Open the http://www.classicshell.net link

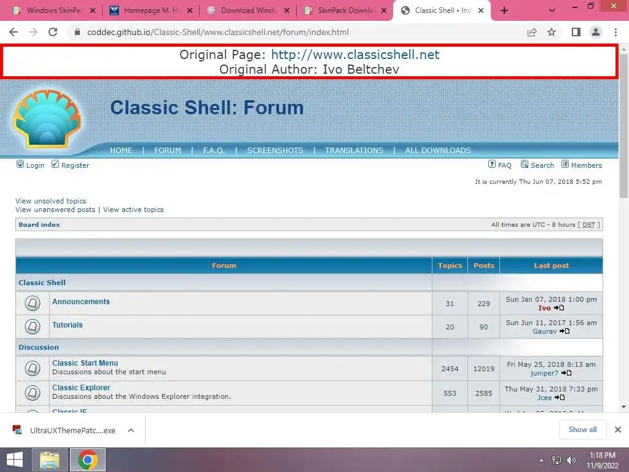[x=355, y=55]
